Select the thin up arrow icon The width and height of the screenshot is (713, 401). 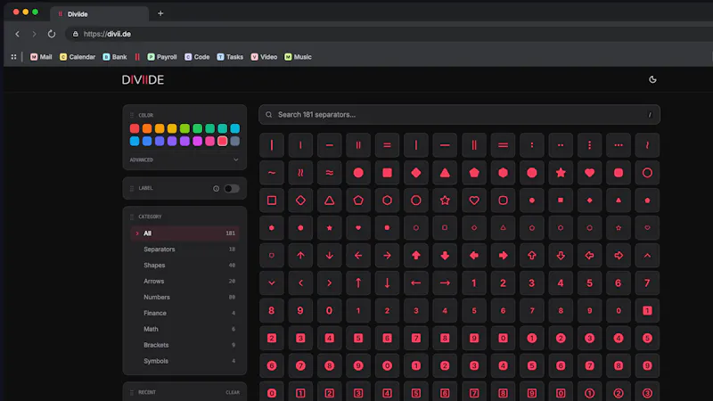(x=300, y=256)
